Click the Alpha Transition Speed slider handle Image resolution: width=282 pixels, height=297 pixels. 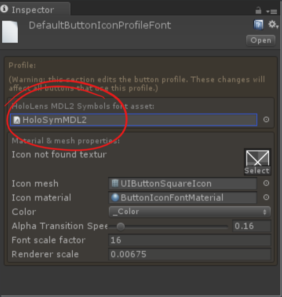121,226
